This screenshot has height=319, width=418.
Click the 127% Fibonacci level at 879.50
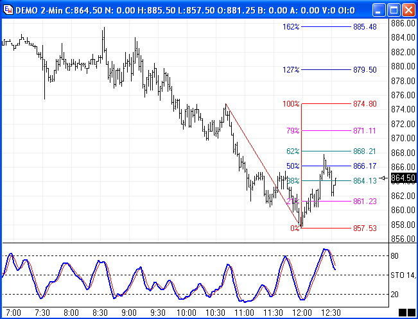(x=326, y=70)
